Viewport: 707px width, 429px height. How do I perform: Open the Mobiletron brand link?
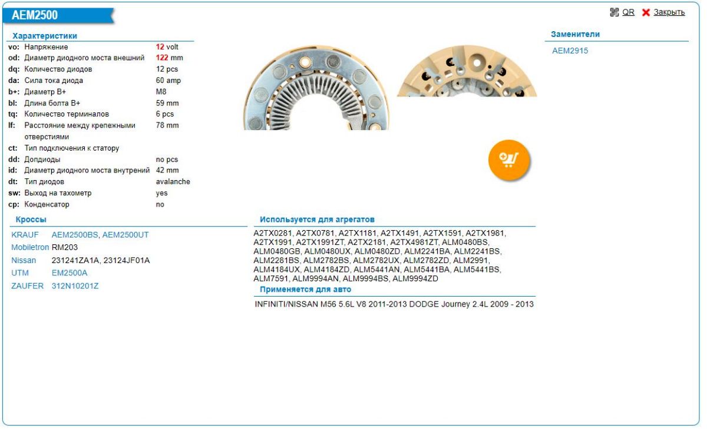click(x=31, y=247)
